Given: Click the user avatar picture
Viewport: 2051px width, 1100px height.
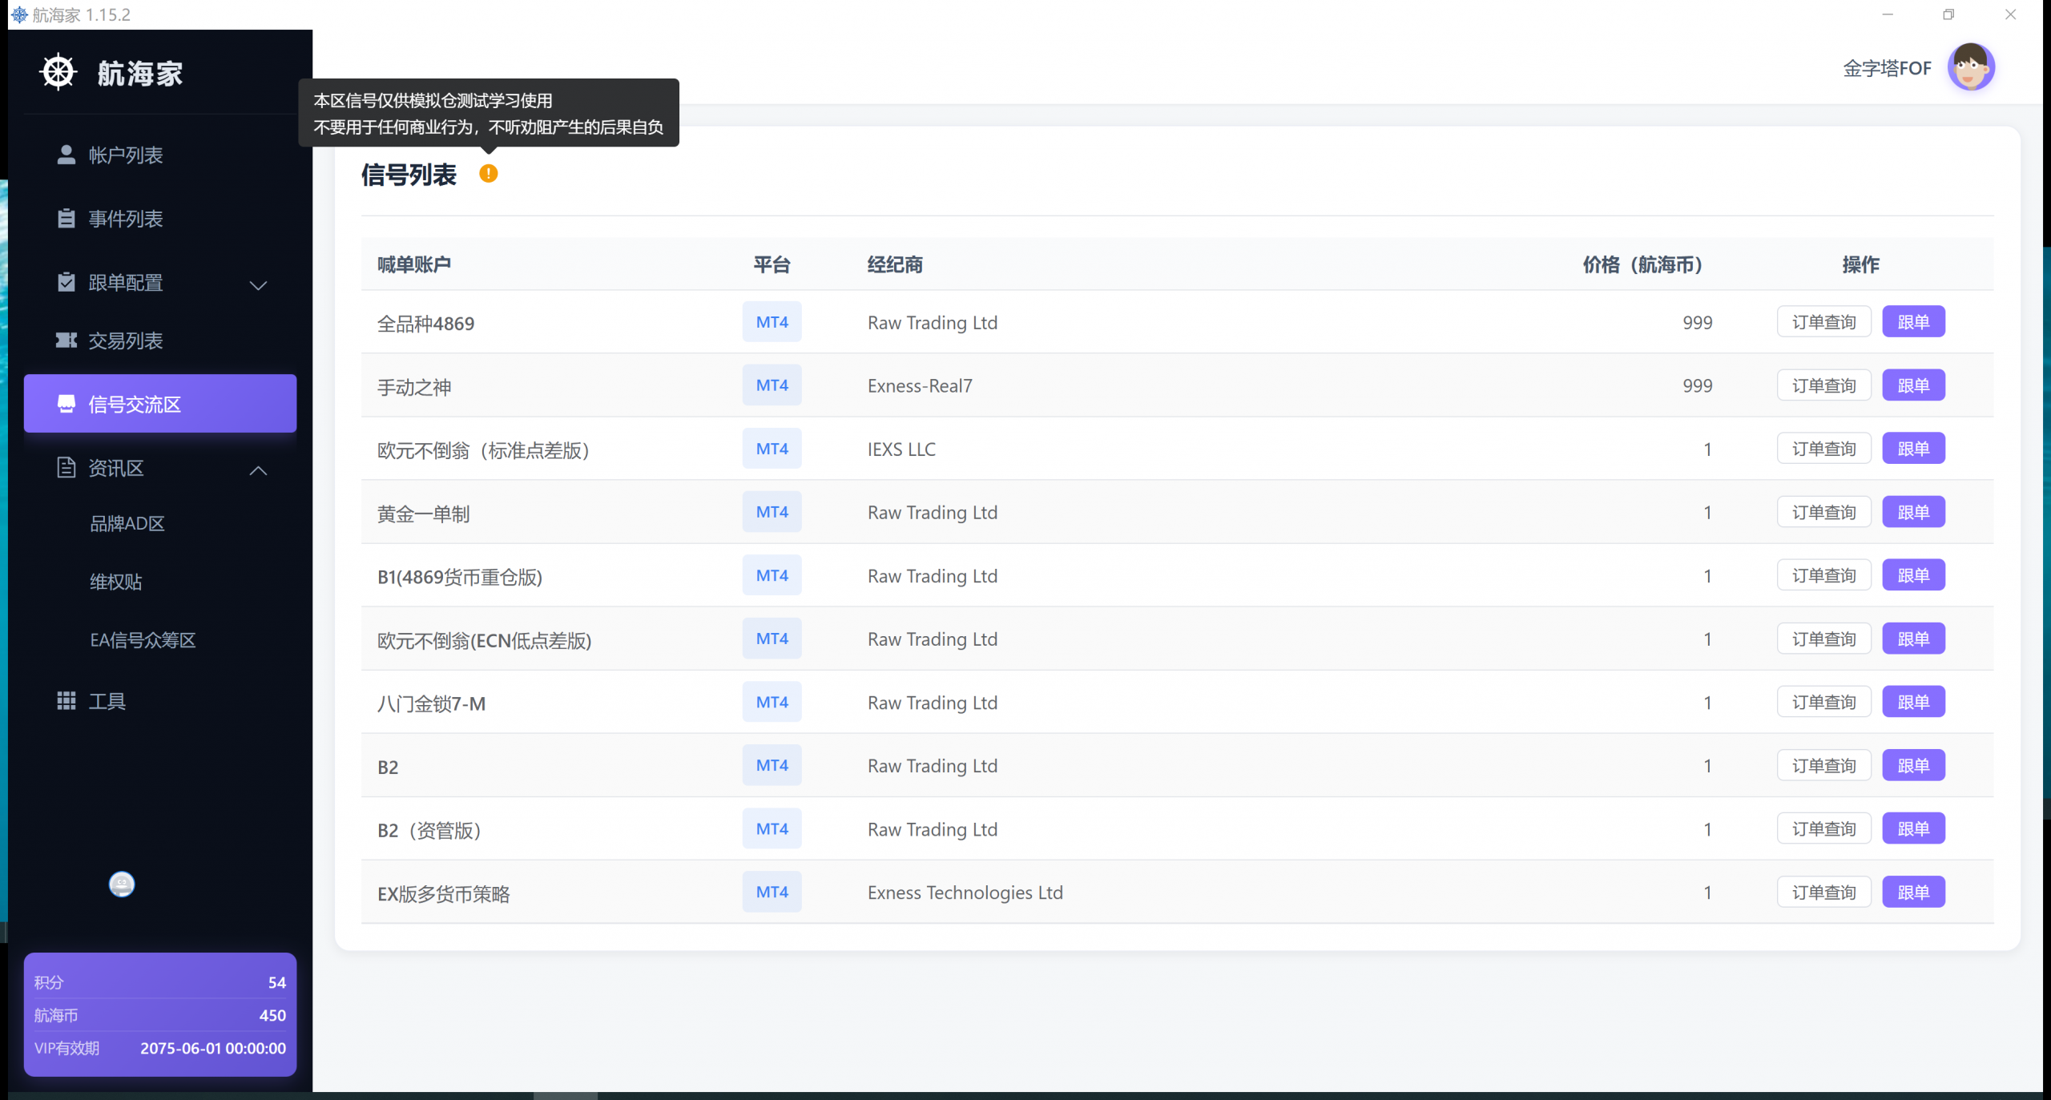Looking at the screenshot, I should point(1970,67).
